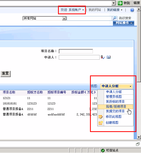
Task: Click the green 转到 go arrow icon
Action: point(120,3)
